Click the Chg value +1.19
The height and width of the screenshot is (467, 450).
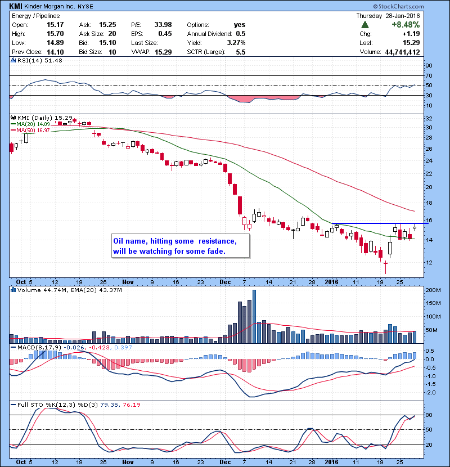[411, 34]
